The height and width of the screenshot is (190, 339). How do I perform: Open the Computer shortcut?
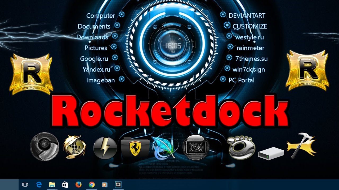tap(101, 16)
